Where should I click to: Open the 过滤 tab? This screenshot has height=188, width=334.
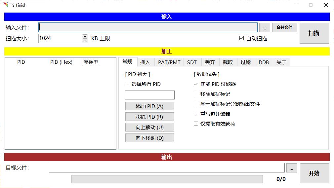(246, 62)
